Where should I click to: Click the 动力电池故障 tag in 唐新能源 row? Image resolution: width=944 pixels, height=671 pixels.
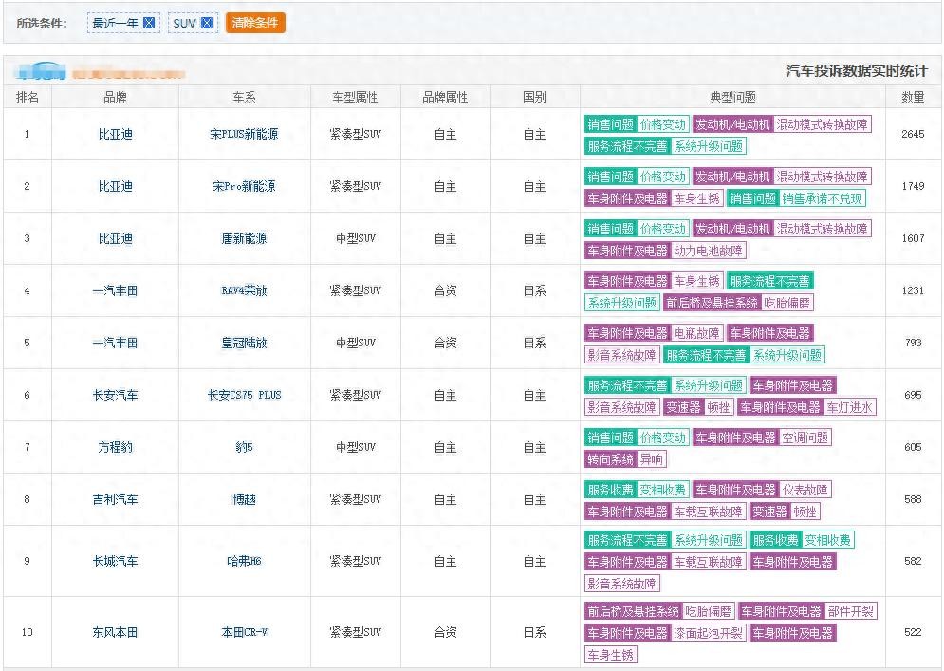[709, 251]
